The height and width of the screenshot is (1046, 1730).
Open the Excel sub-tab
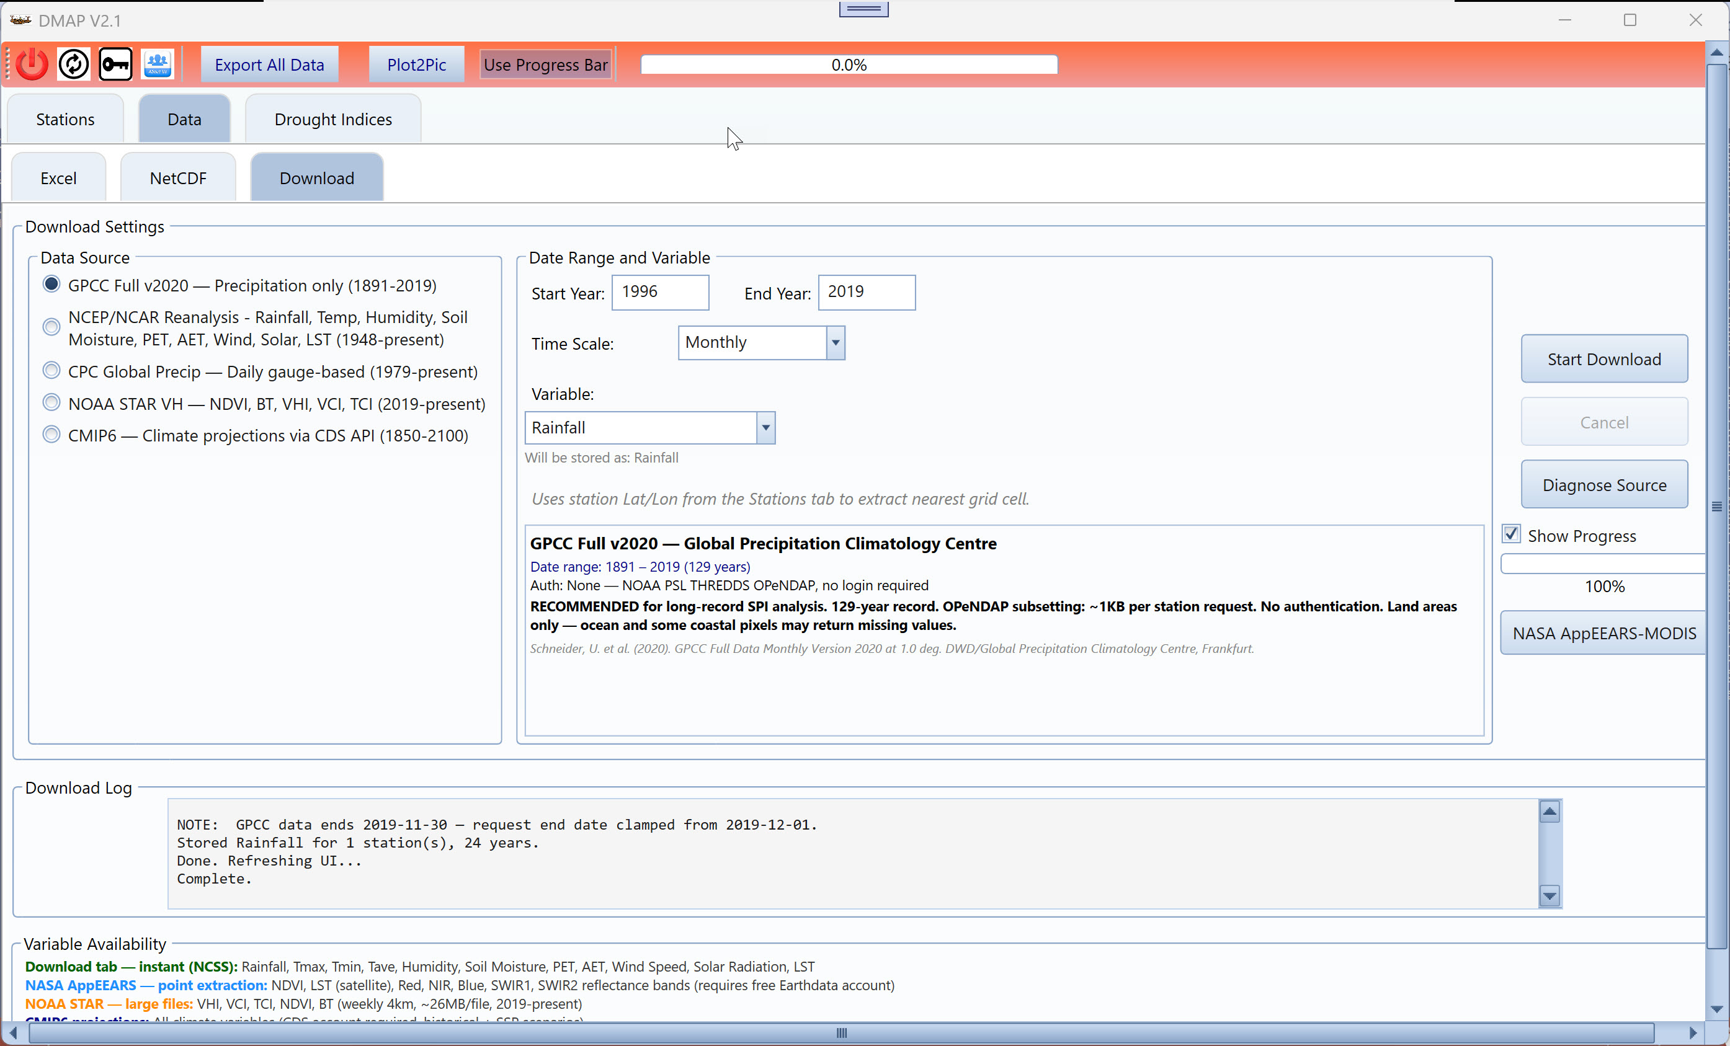point(58,179)
